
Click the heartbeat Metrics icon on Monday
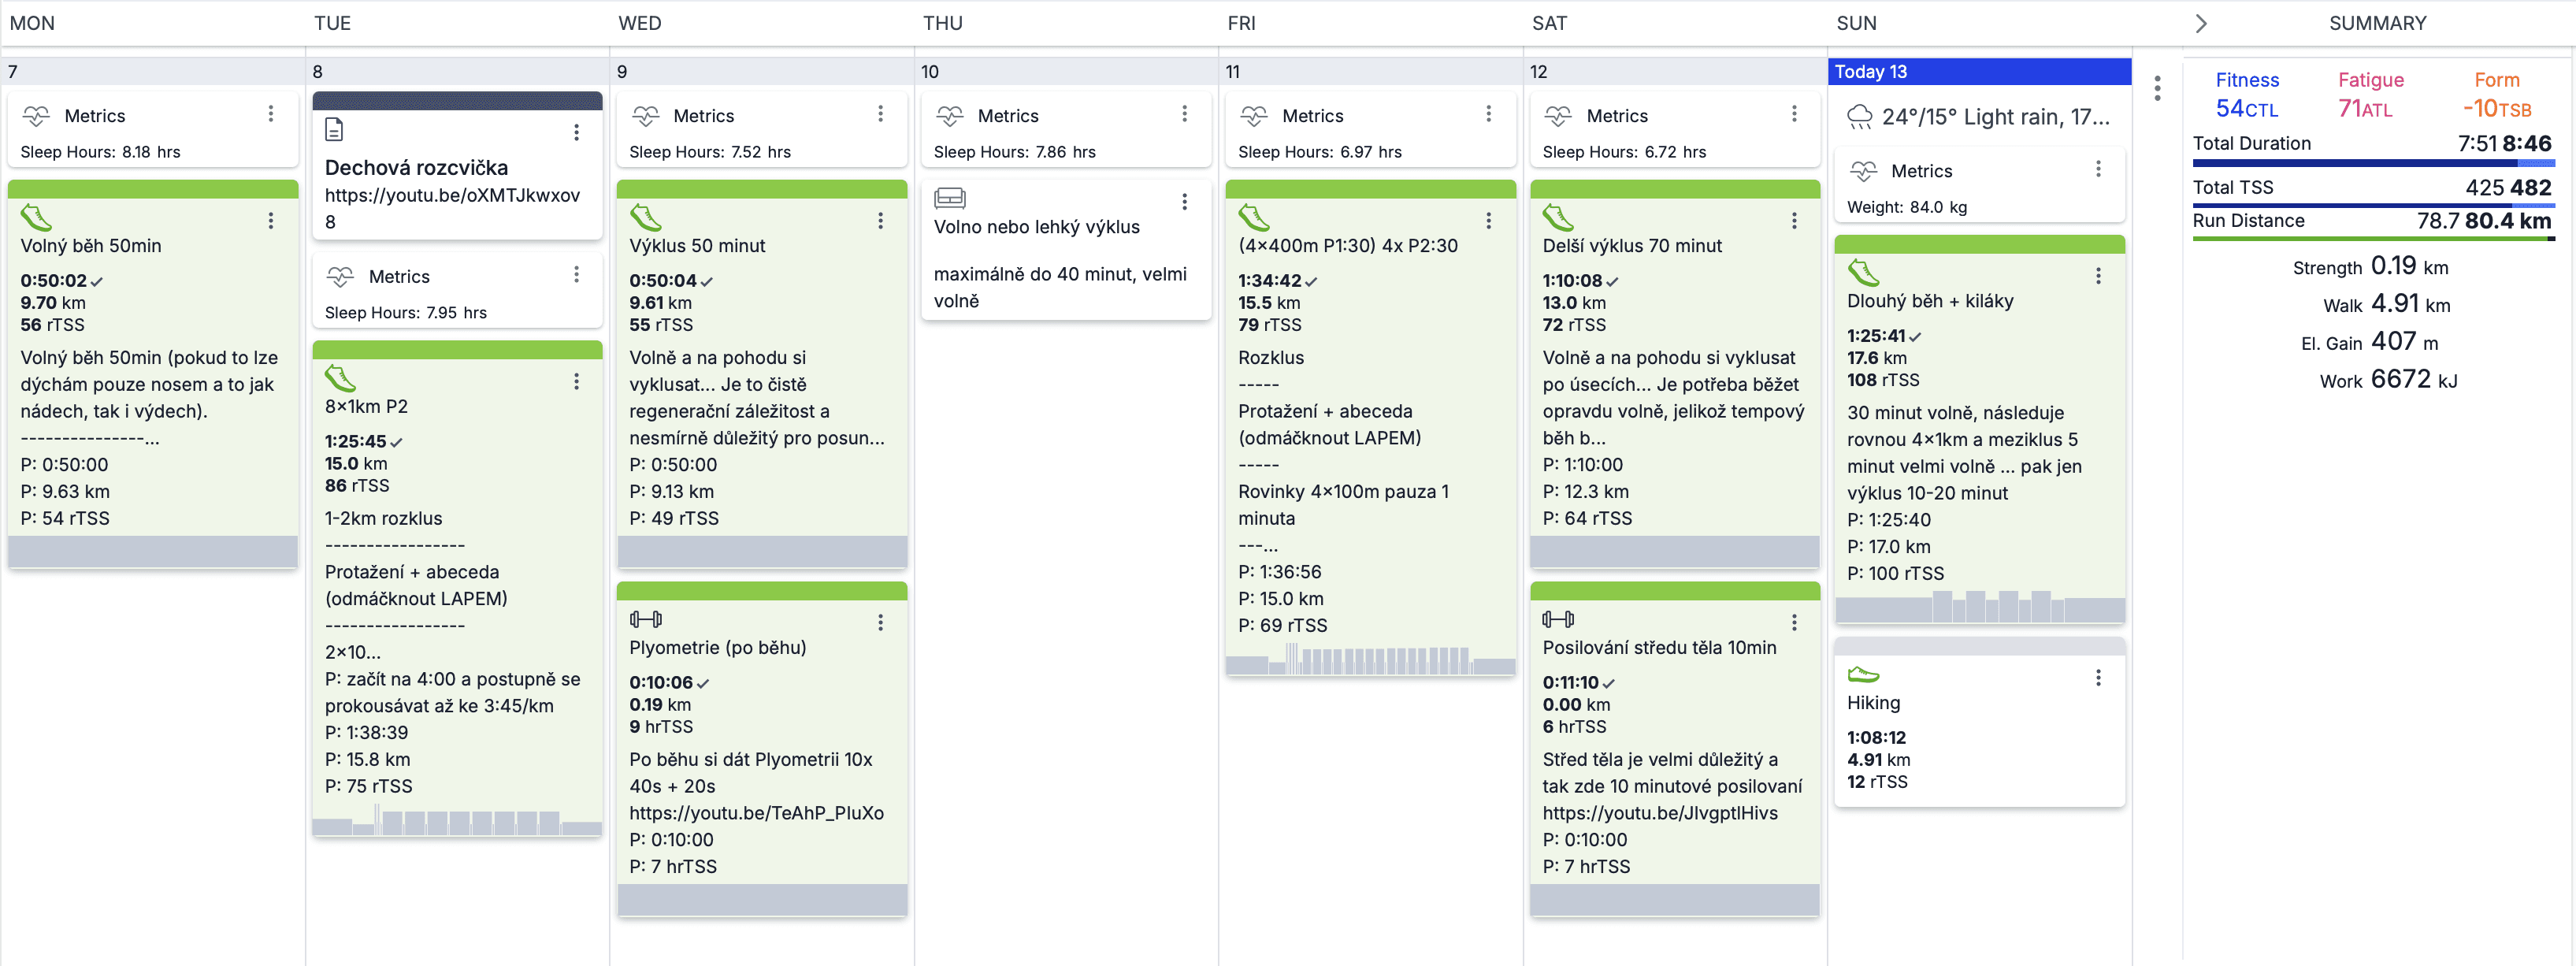[36, 116]
